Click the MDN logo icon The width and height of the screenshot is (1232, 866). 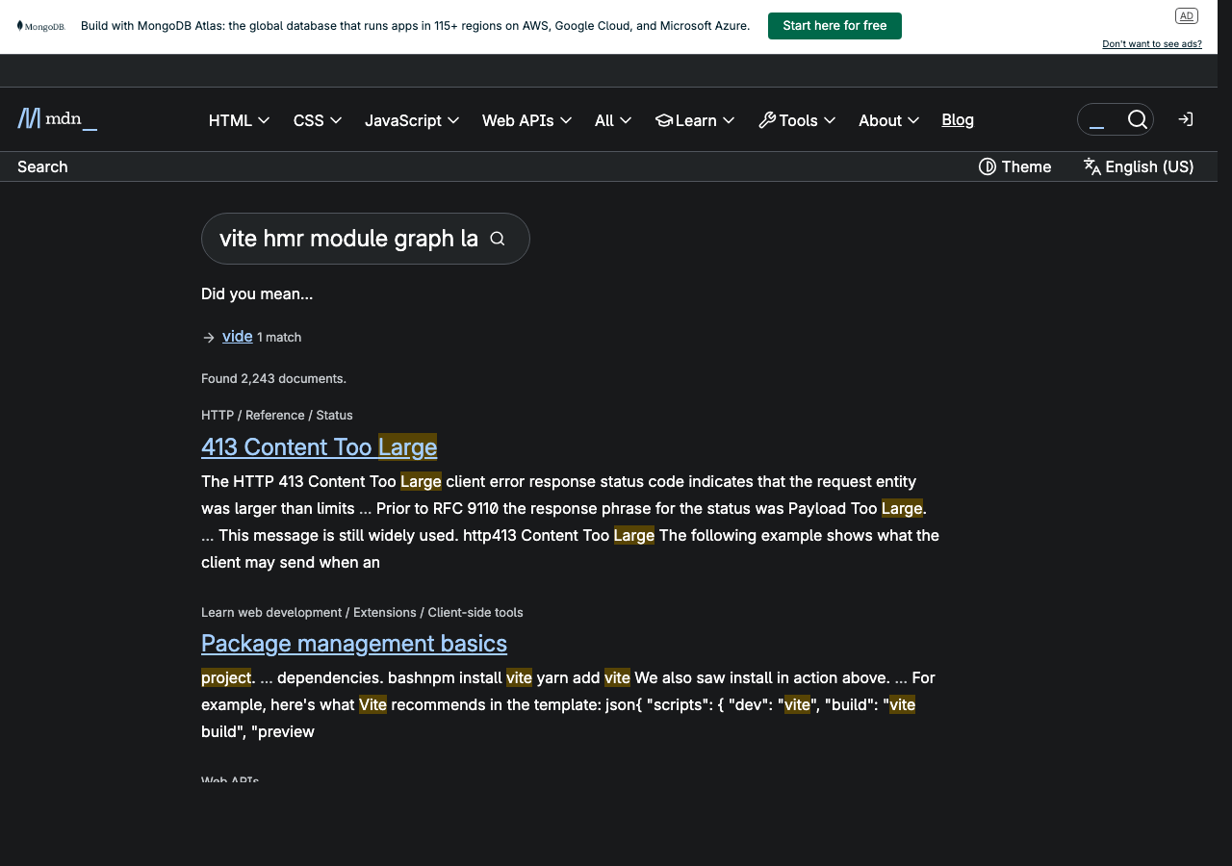coord(29,118)
